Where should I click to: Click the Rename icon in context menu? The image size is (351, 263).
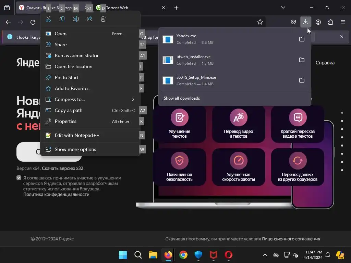pyautogui.click(x=76, y=19)
